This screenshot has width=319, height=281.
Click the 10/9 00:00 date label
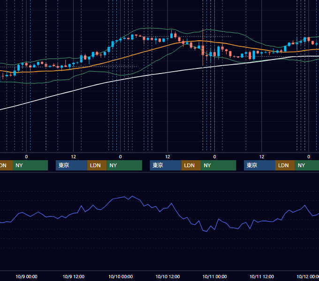[26, 276]
